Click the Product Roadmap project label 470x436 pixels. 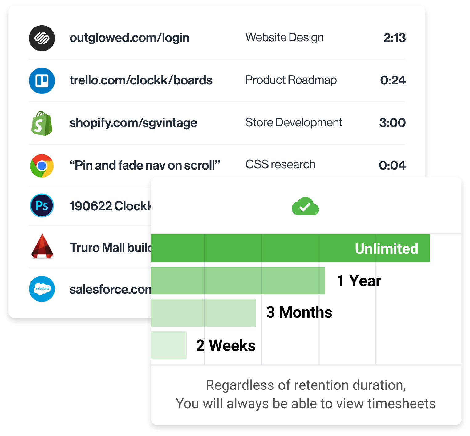click(291, 80)
